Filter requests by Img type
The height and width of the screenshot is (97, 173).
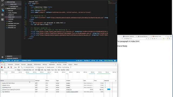(x=45, y=70)
